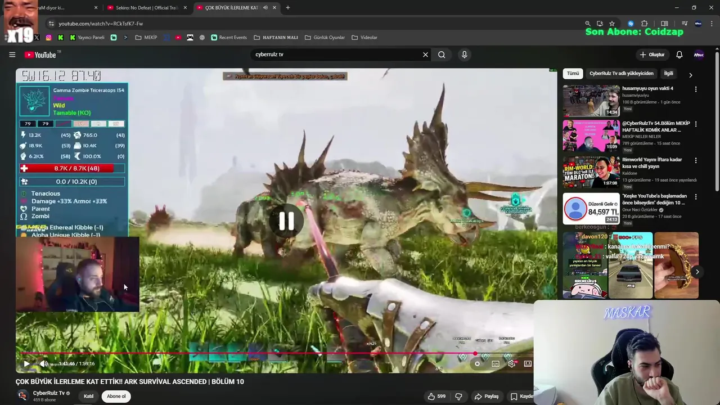Viewport: 720px width, 405px height.
Task: Open a new browser tab
Action: pos(287,8)
